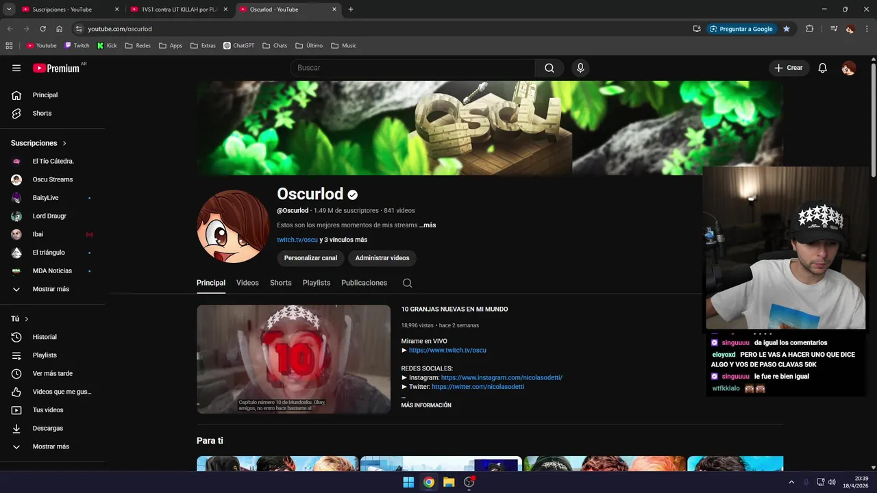Click the Principal home icon in sidebar
This screenshot has height=493, width=877.
16,95
